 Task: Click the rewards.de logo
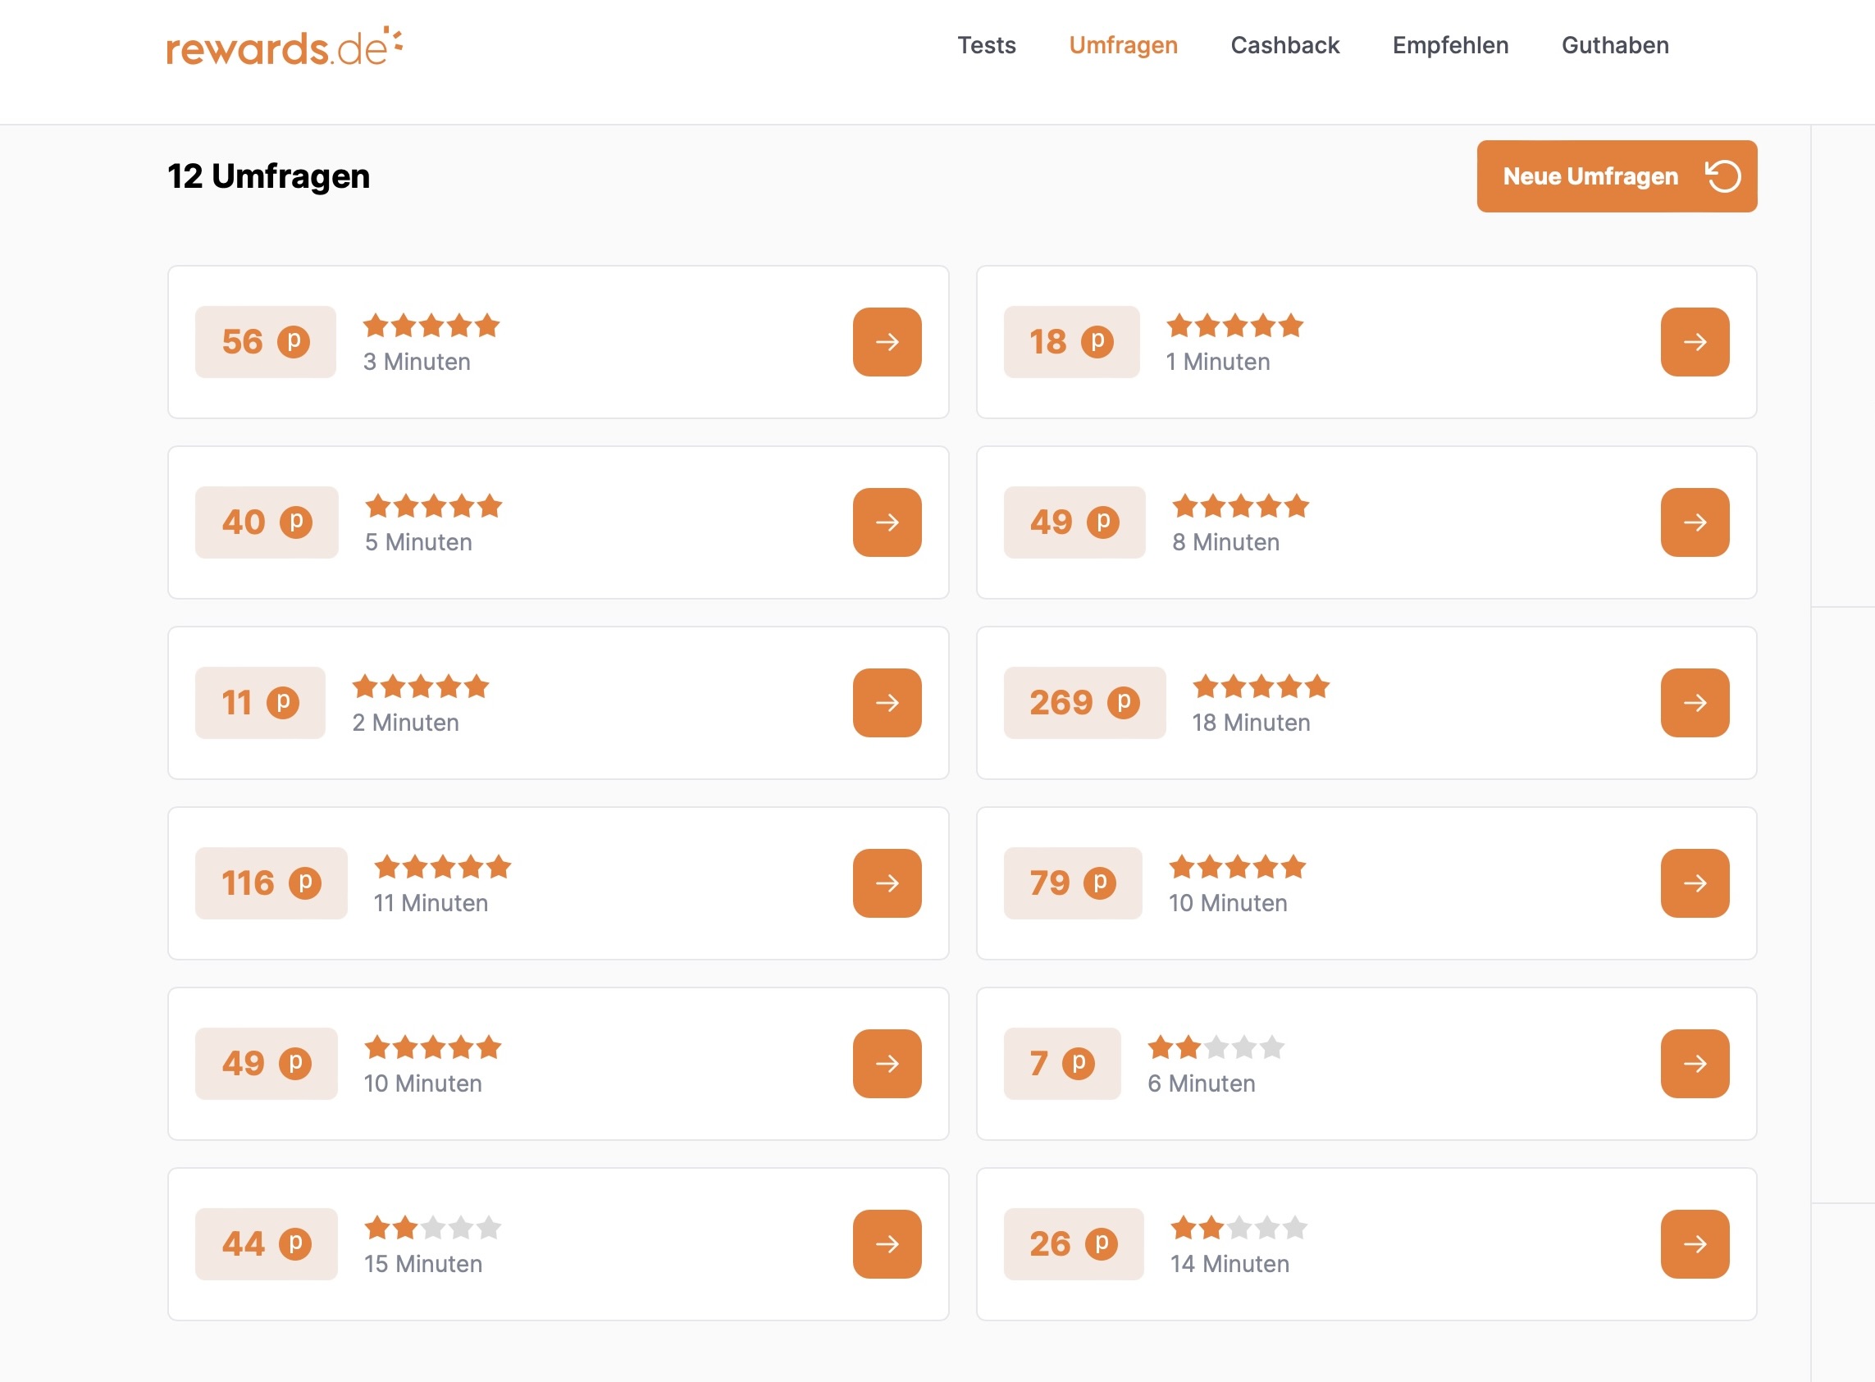point(285,47)
